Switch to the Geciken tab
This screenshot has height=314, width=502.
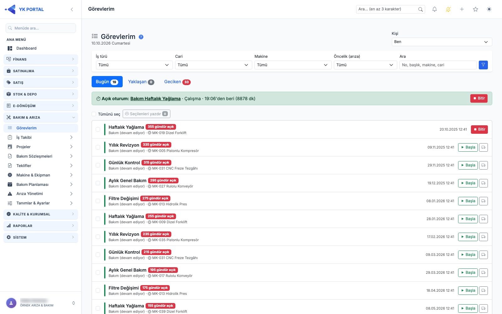[177, 82]
